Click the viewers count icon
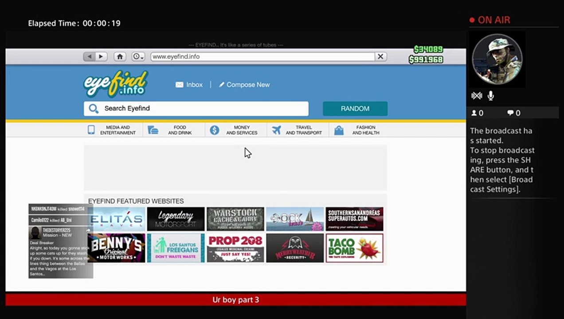564x319 pixels. (474, 113)
